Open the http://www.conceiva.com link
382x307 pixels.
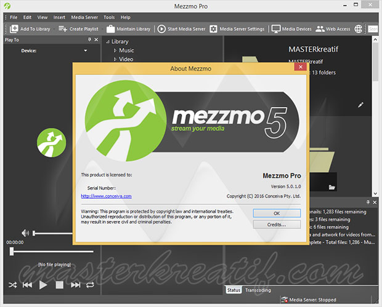click(106, 196)
